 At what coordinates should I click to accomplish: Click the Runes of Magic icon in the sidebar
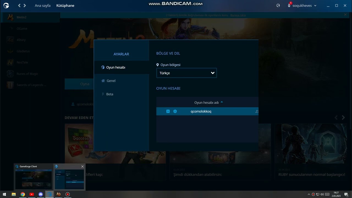10,74
